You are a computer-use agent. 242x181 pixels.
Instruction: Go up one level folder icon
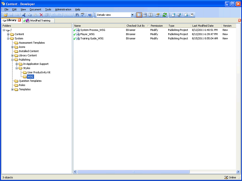[157, 15]
